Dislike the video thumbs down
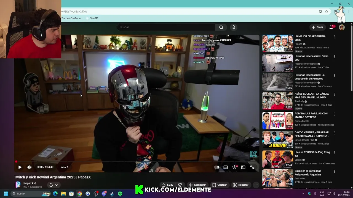 click(x=180, y=185)
